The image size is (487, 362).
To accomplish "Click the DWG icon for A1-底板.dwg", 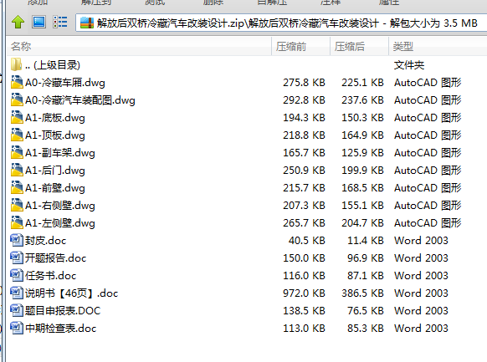I will coord(17,117).
